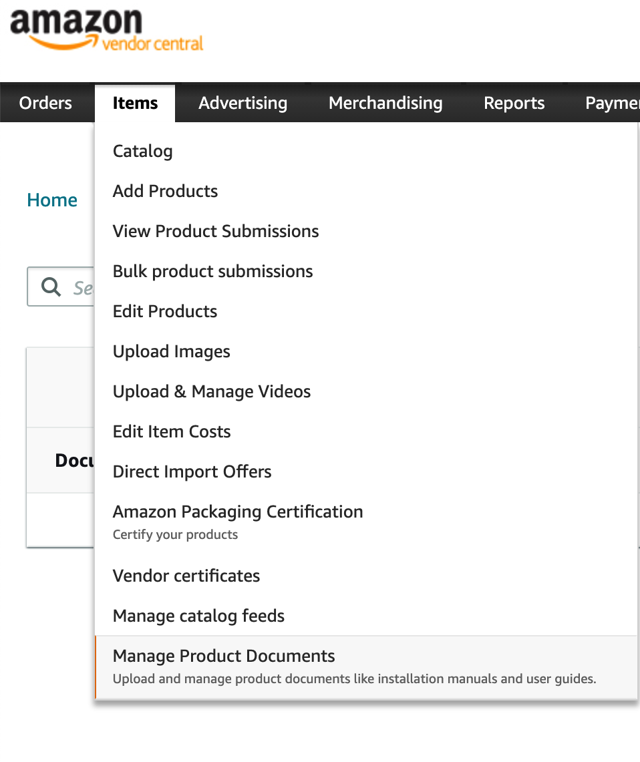Select View Product Submissions

(215, 231)
